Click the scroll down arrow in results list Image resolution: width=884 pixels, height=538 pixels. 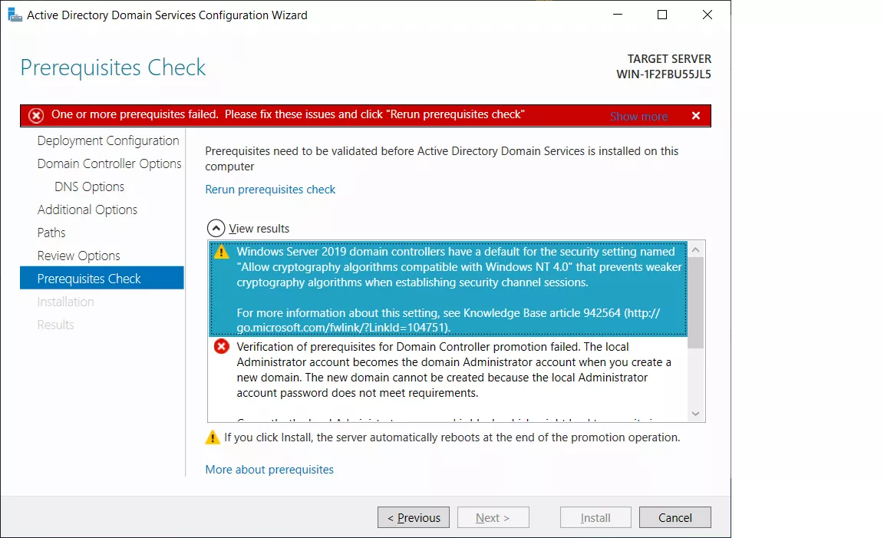tap(696, 414)
